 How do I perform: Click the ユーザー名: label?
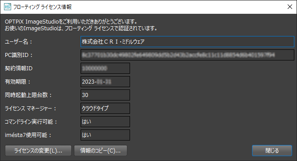pyautogui.click(x=18, y=42)
